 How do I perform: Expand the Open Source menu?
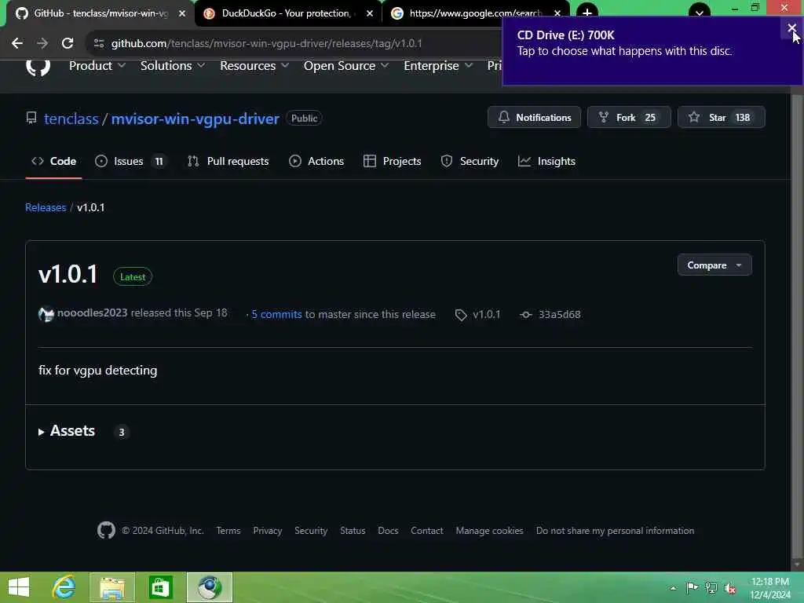[345, 66]
